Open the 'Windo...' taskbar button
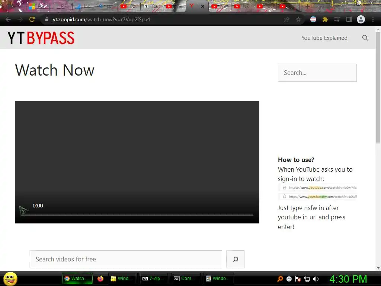Screen dimensions: 381x286 [218, 279]
